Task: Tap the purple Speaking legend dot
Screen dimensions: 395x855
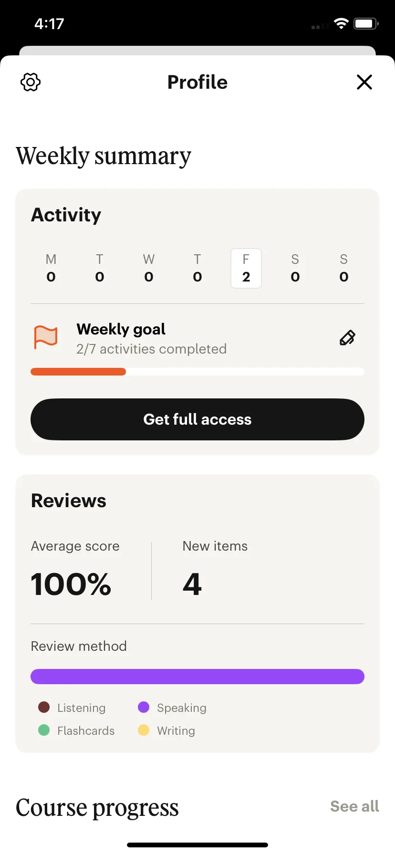Action: click(144, 707)
